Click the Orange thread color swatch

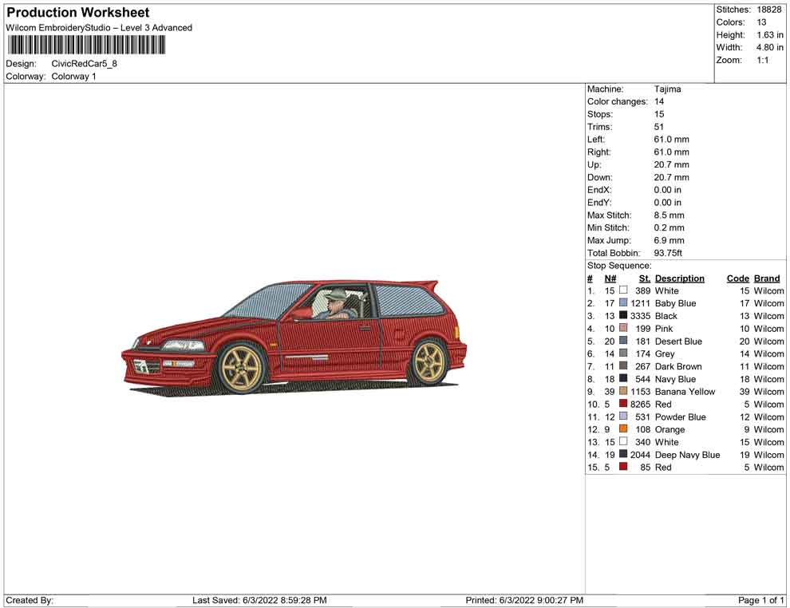pyautogui.click(x=623, y=428)
